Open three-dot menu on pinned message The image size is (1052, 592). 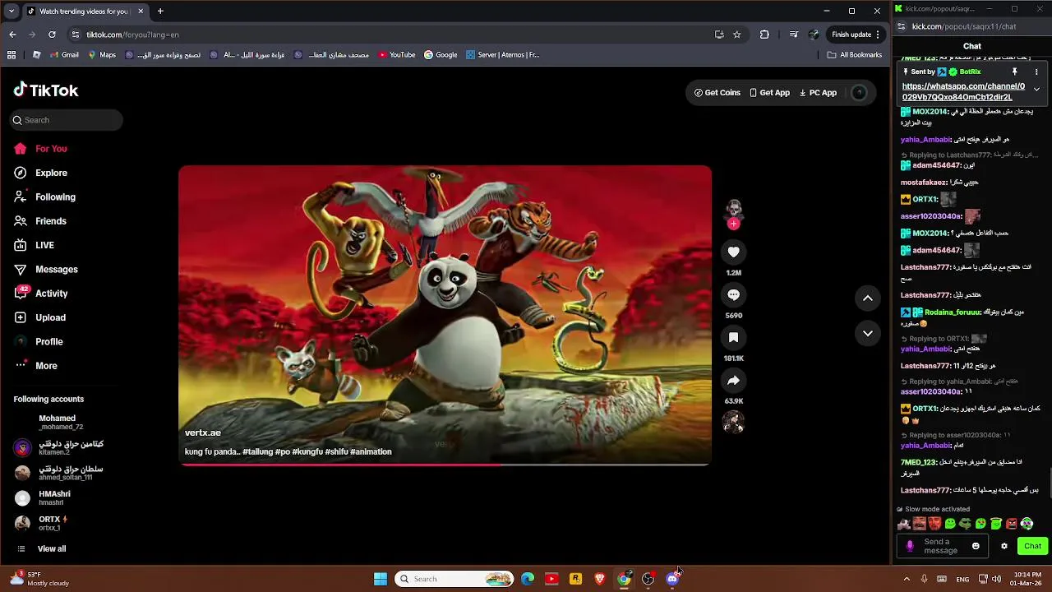[1036, 72]
